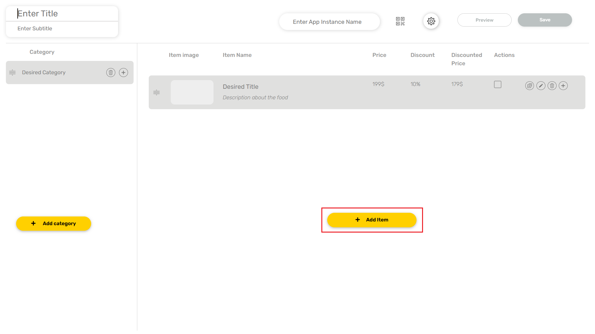Click the Save button
This screenshot has width=595, height=334.
point(544,20)
